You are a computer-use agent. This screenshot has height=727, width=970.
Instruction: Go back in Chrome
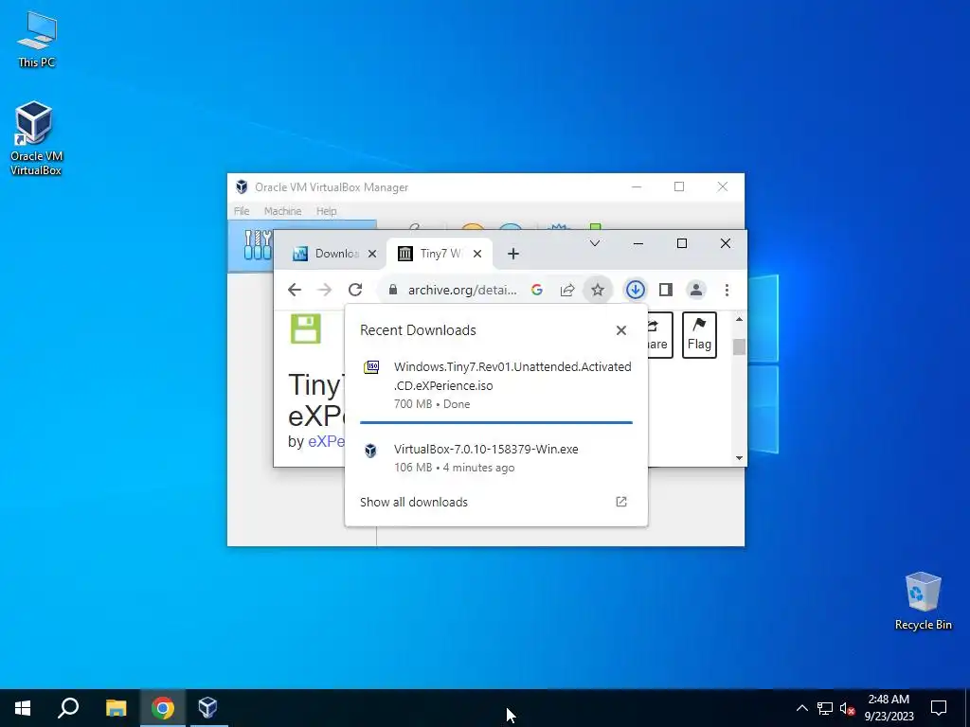click(x=295, y=290)
